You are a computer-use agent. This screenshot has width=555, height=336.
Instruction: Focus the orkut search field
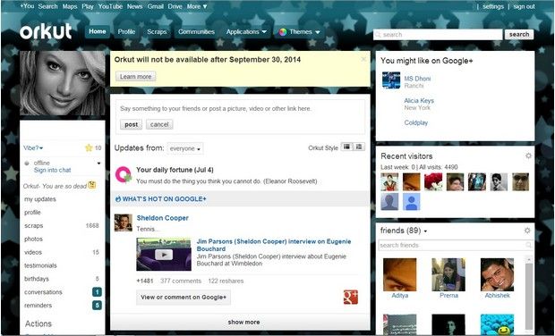coord(438,34)
